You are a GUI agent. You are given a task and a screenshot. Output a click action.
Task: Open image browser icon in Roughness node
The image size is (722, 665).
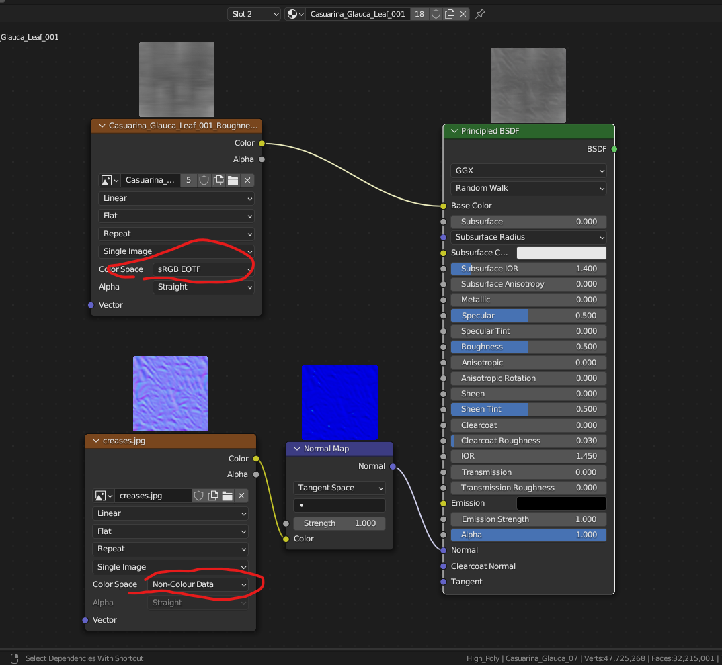110,181
